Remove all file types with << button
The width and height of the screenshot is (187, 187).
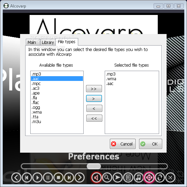click(94, 118)
